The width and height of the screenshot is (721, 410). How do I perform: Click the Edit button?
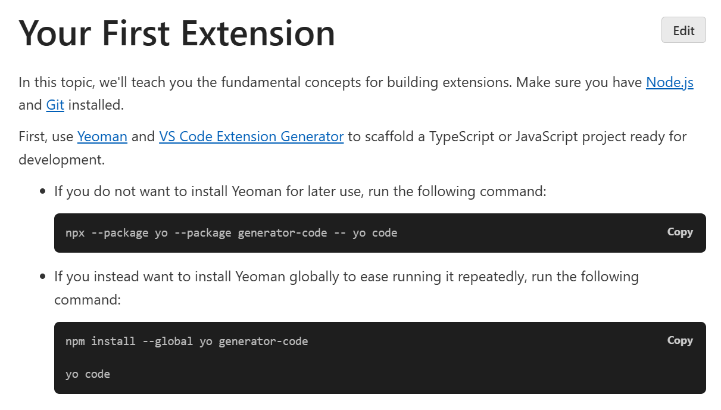pyautogui.click(x=683, y=30)
